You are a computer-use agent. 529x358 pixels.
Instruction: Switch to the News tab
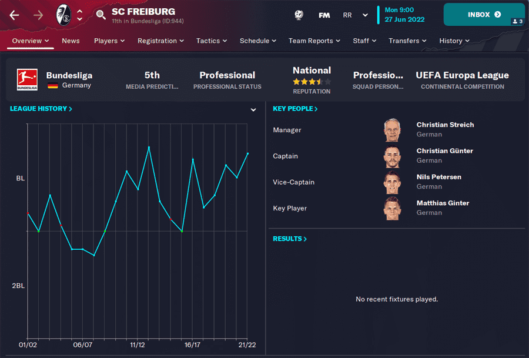(71, 41)
